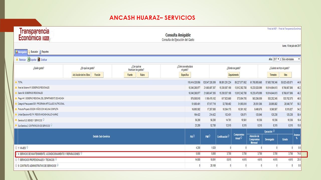Click Avance value 74.0 in Mantenimiento row

tap(299, 154)
